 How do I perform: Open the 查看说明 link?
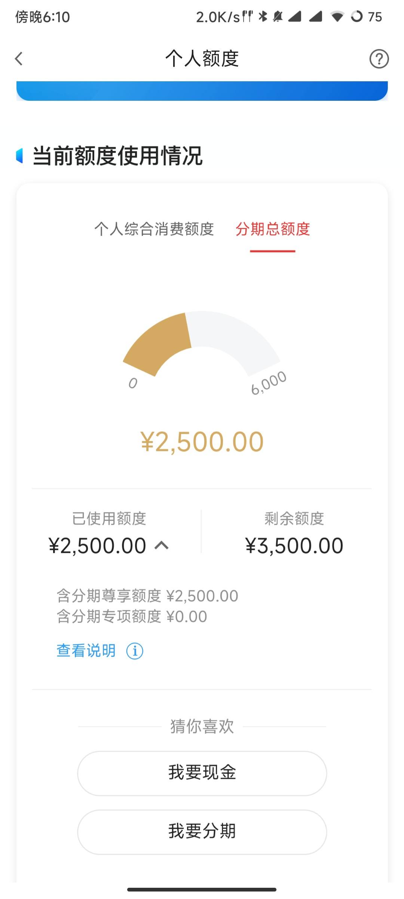coord(86,651)
